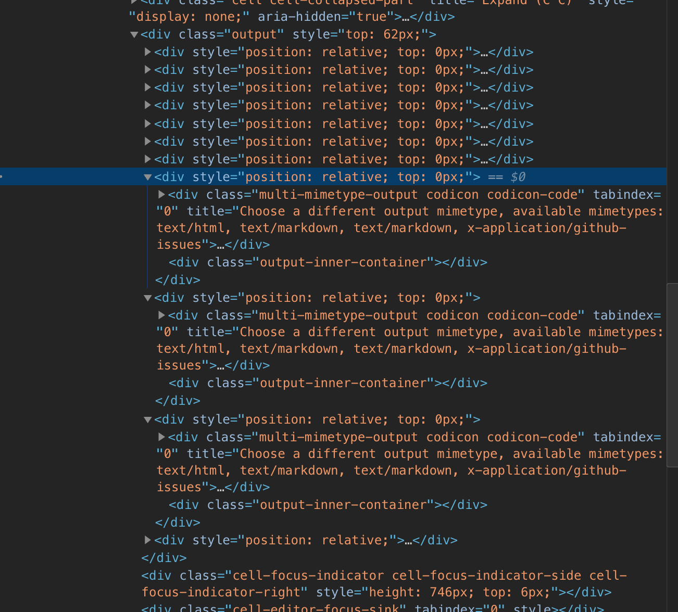678x612 pixels.
Task: Select the first output-inner-container div
Action: coord(328,262)
